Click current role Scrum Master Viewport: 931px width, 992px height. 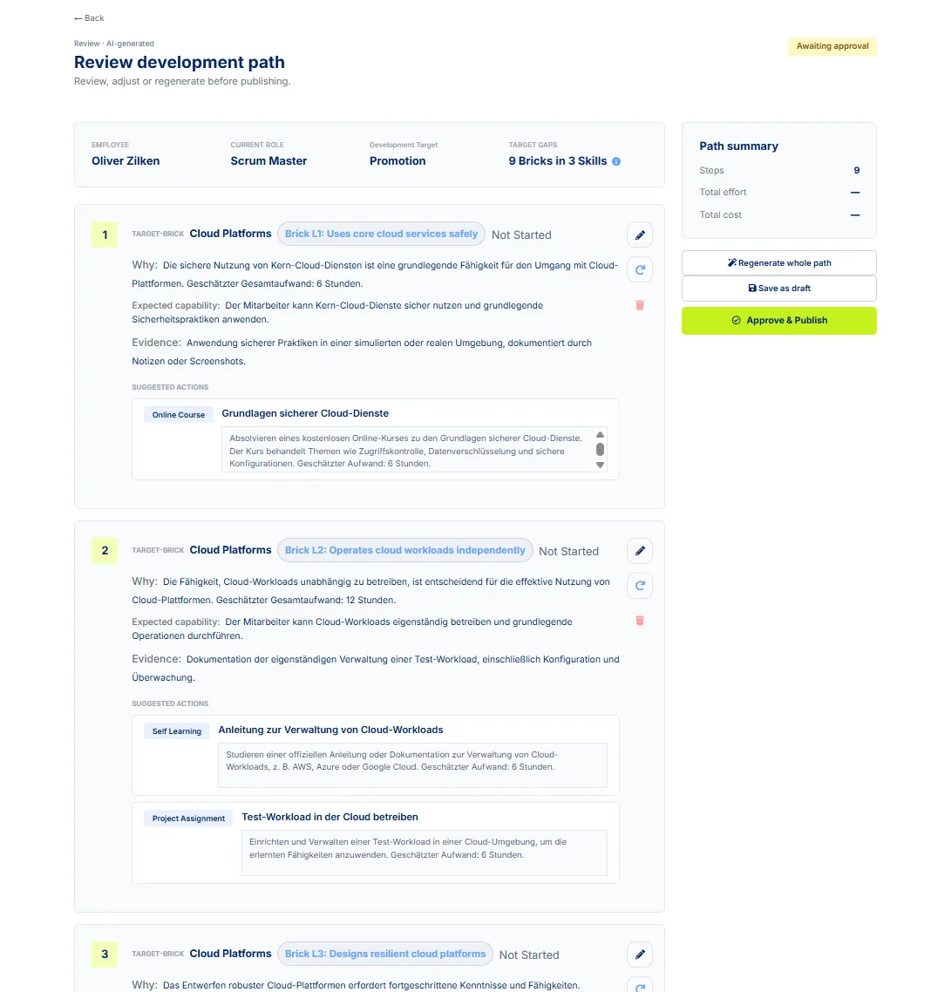coord(268,160)
